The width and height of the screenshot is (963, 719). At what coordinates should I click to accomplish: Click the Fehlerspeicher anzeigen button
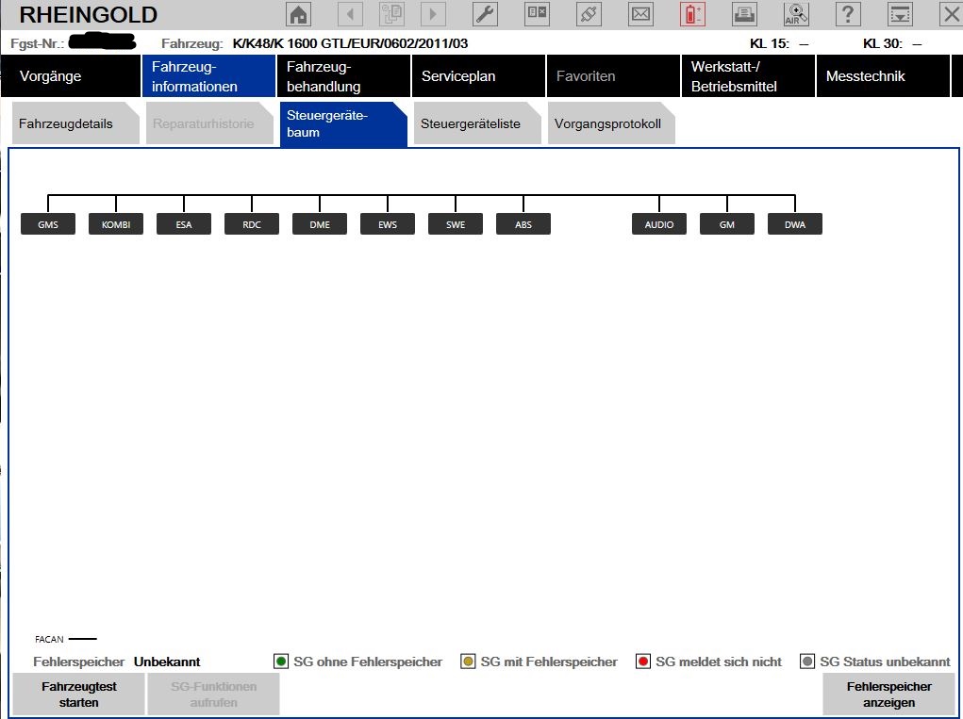888,694
